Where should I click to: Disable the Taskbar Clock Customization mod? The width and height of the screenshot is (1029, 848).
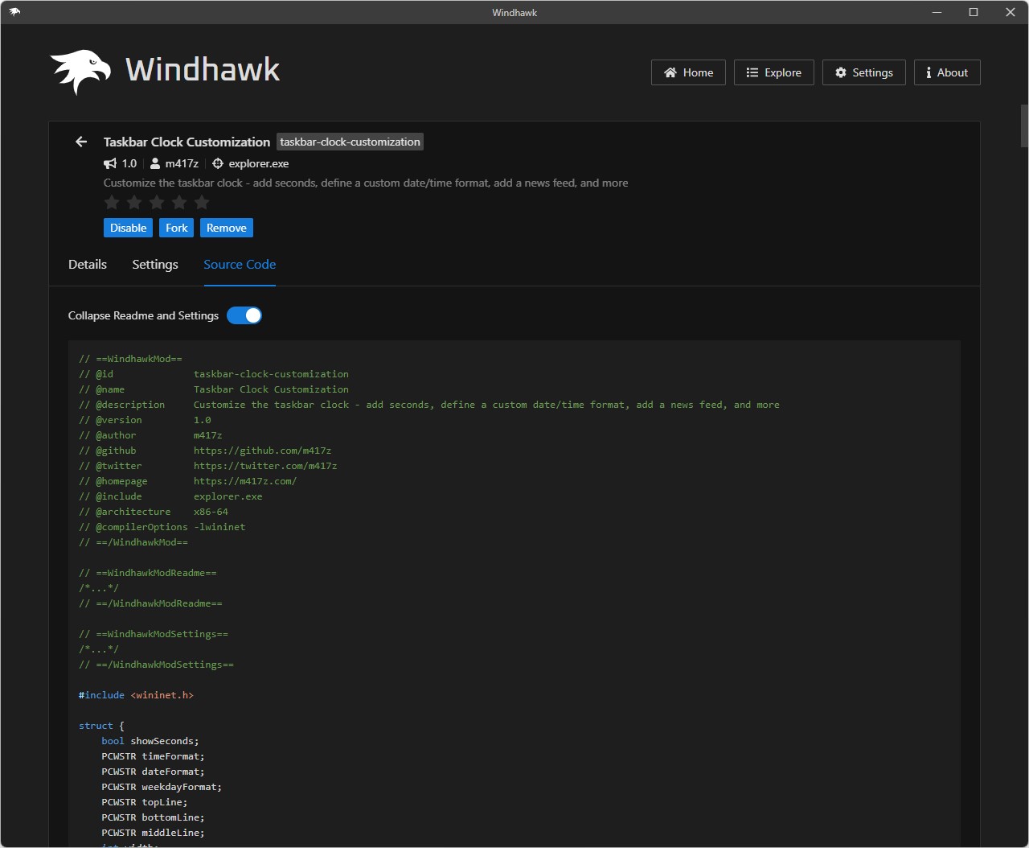(x=128, y=228)
